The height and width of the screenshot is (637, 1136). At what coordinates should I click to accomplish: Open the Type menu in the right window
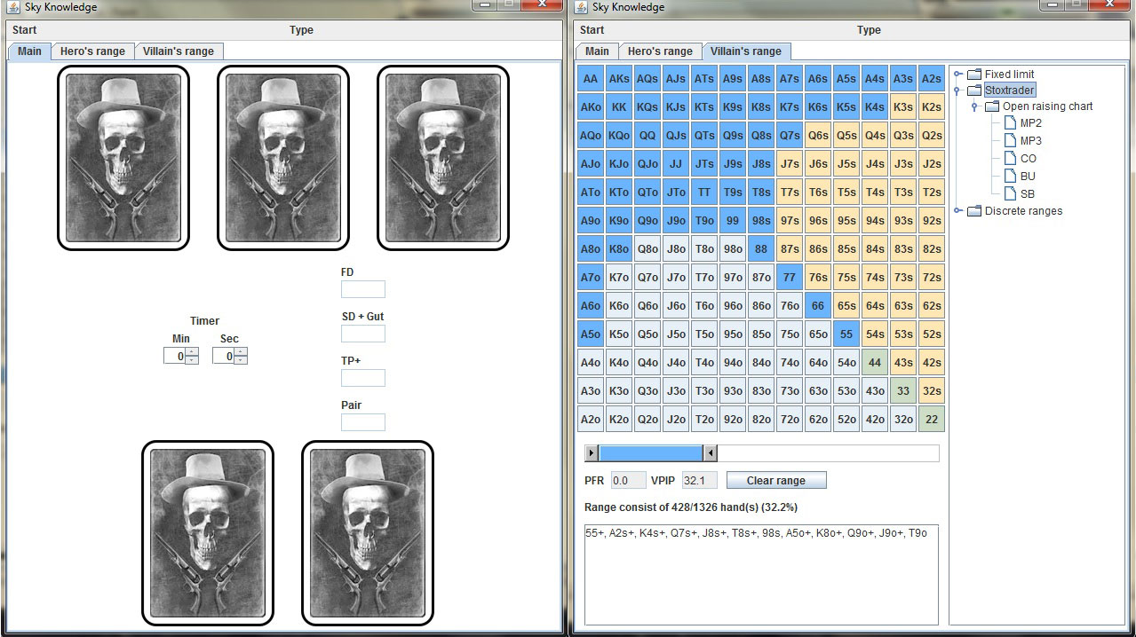pyautogui.click(x=869, y=30)
